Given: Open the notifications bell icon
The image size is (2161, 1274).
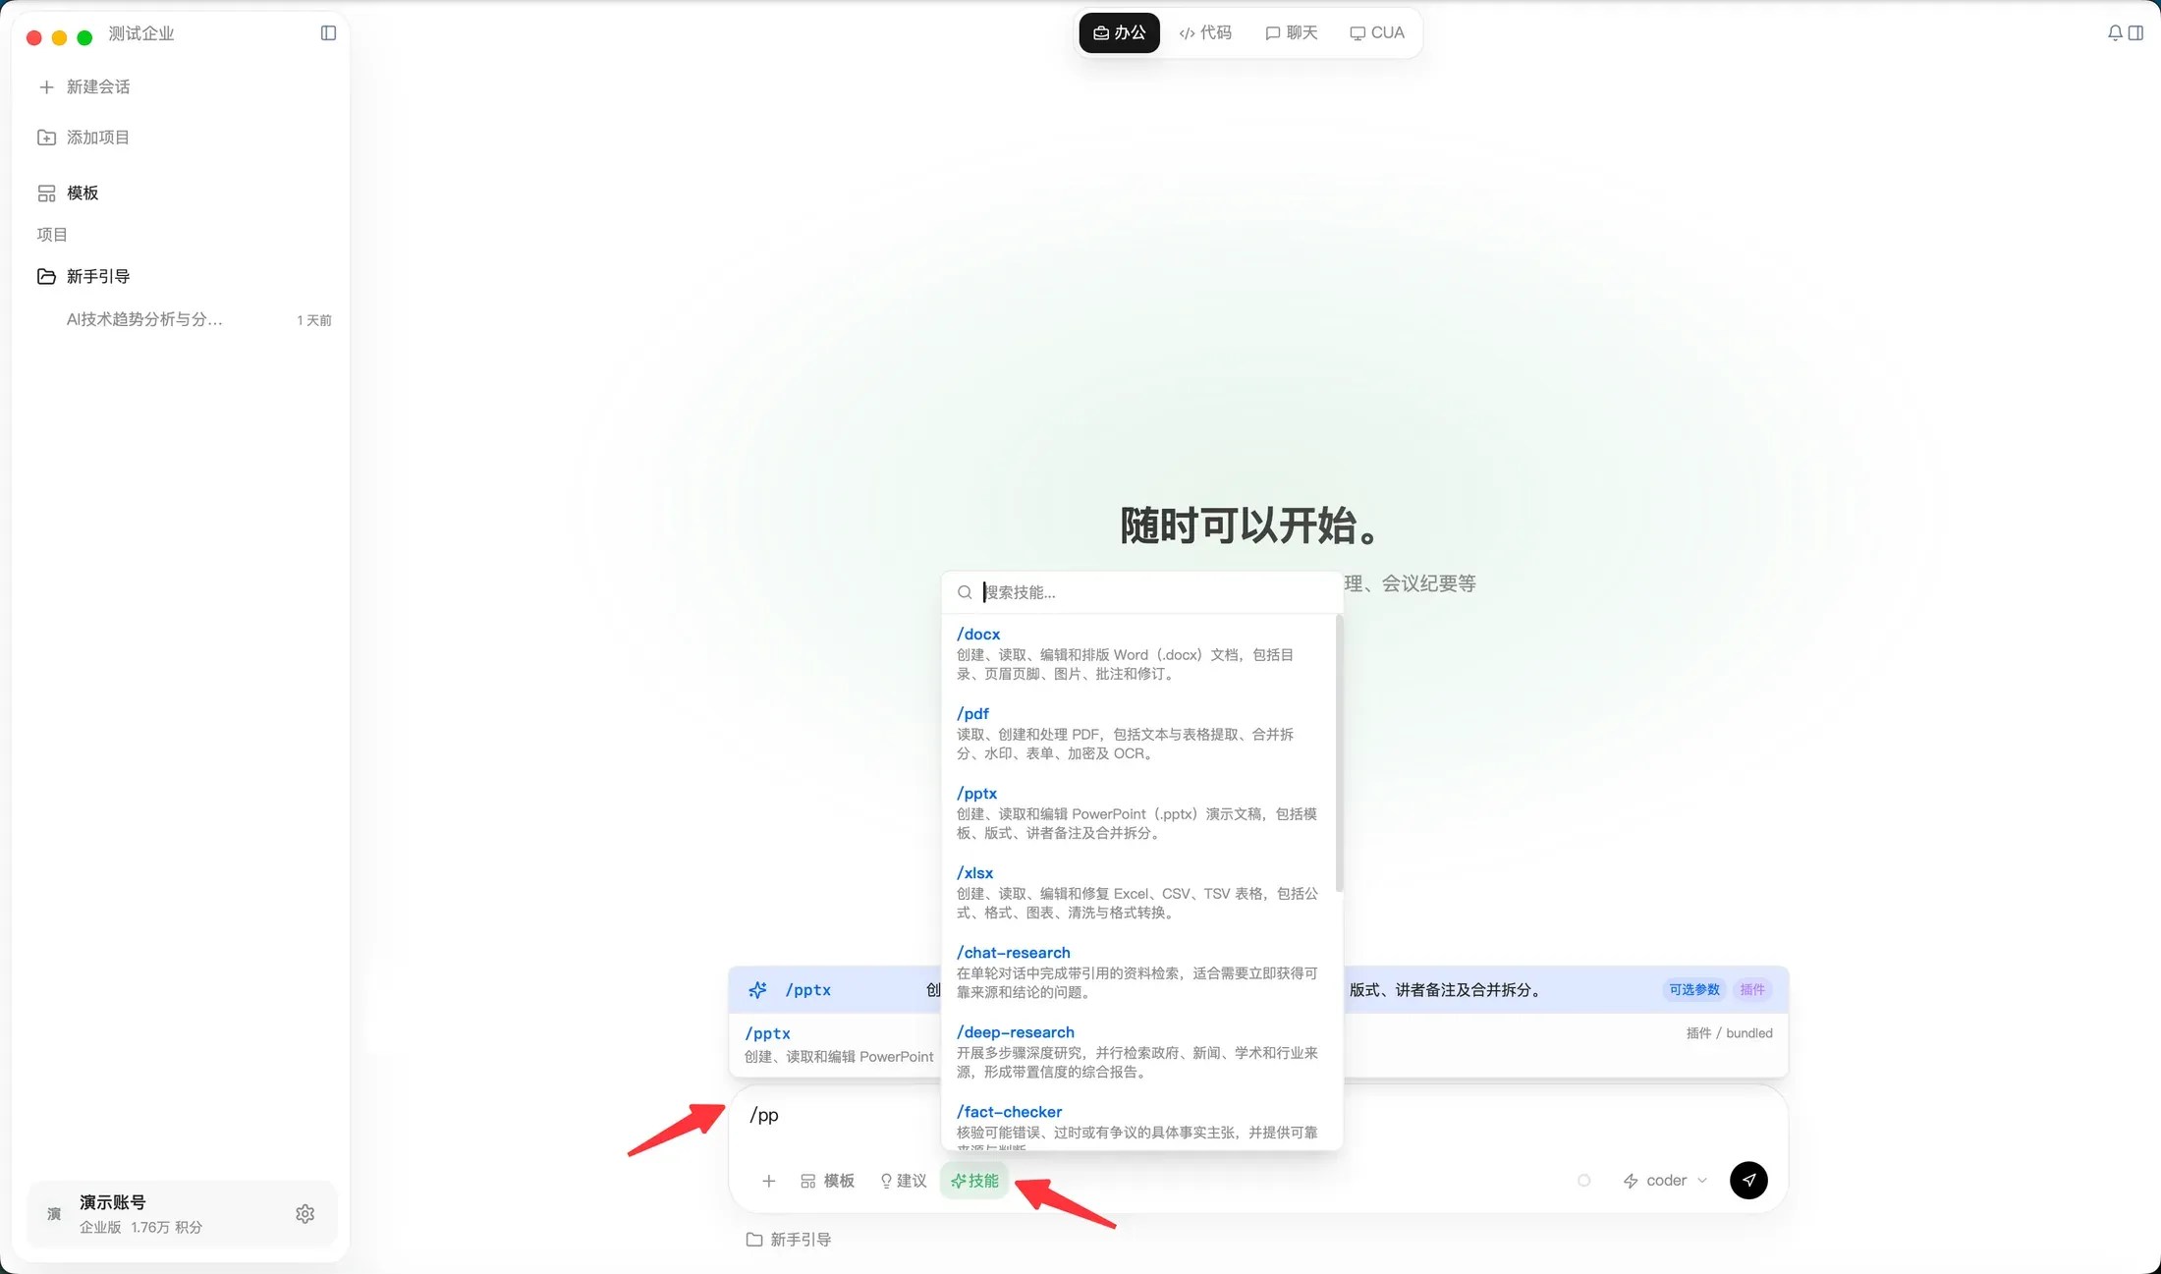Looking at the screenshot, I should [x=2115, y=33].
